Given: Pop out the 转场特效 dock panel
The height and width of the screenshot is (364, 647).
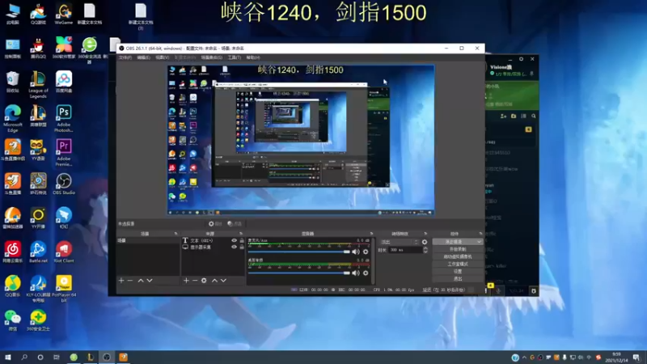Looking at the screenshot, I should [425, 234].
